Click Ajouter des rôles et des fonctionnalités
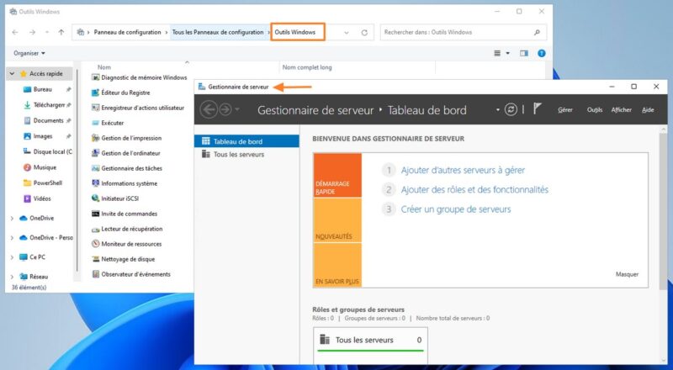 tap(474, 190)
